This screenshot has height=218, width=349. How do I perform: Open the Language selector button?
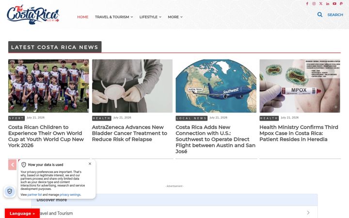coord(22,213)
